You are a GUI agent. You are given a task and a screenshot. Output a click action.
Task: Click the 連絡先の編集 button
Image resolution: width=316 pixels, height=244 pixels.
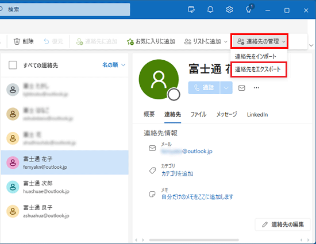283,224
